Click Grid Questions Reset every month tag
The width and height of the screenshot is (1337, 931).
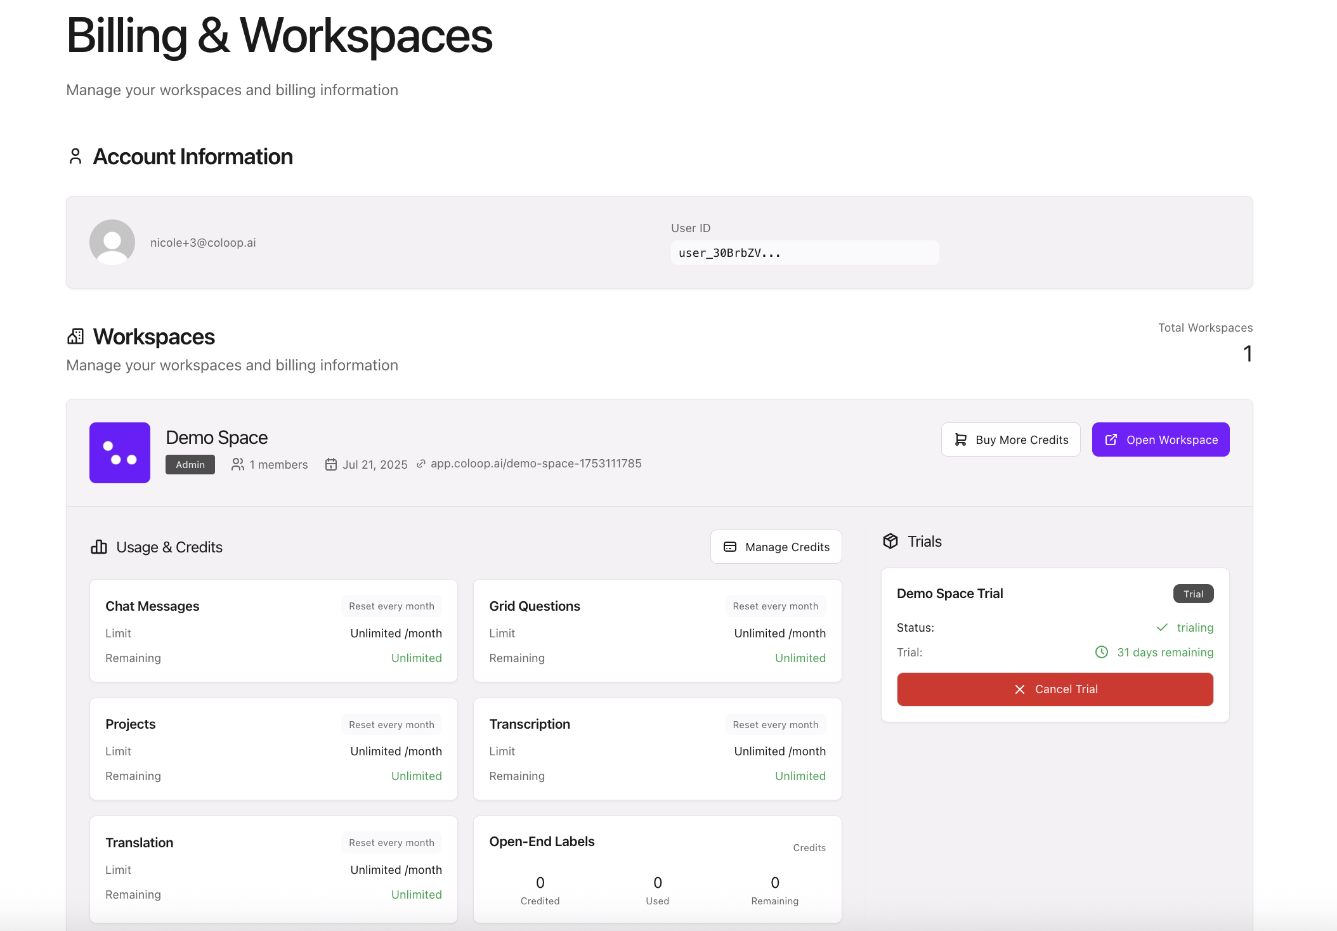(x=776, y=606)
